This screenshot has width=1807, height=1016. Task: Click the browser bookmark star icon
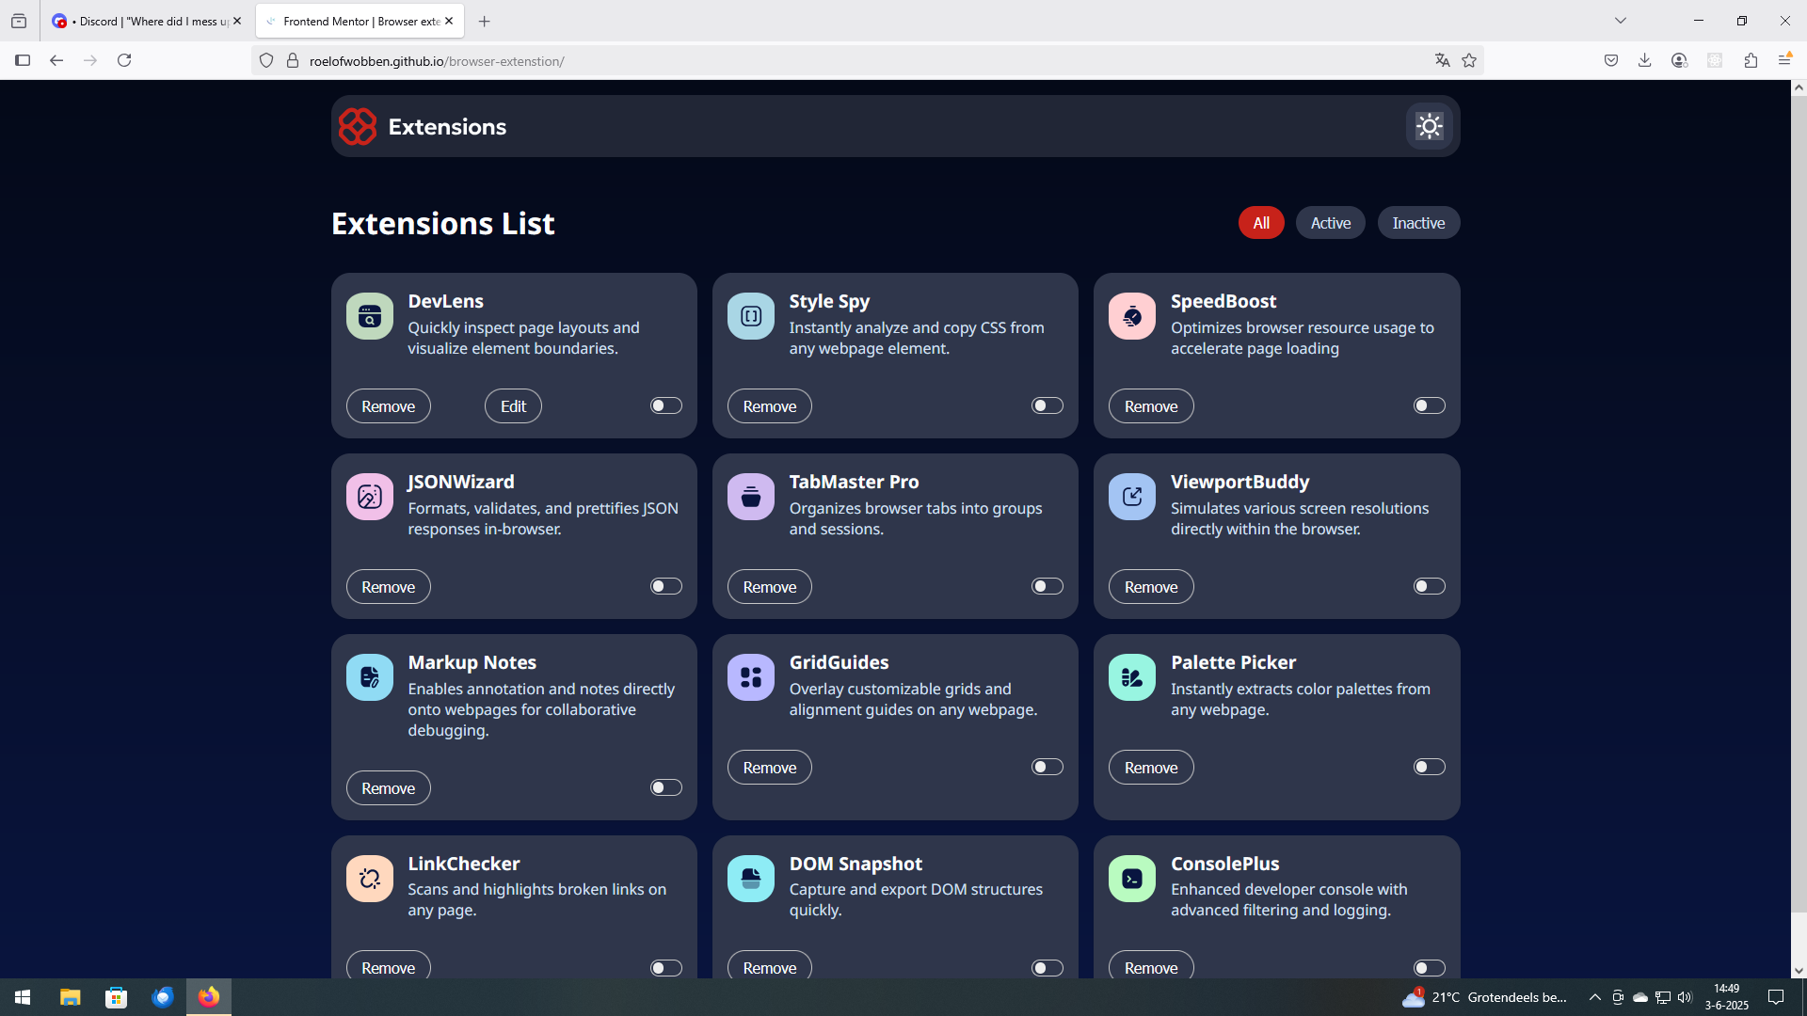pyautogui.click(x=1469, y=61)
